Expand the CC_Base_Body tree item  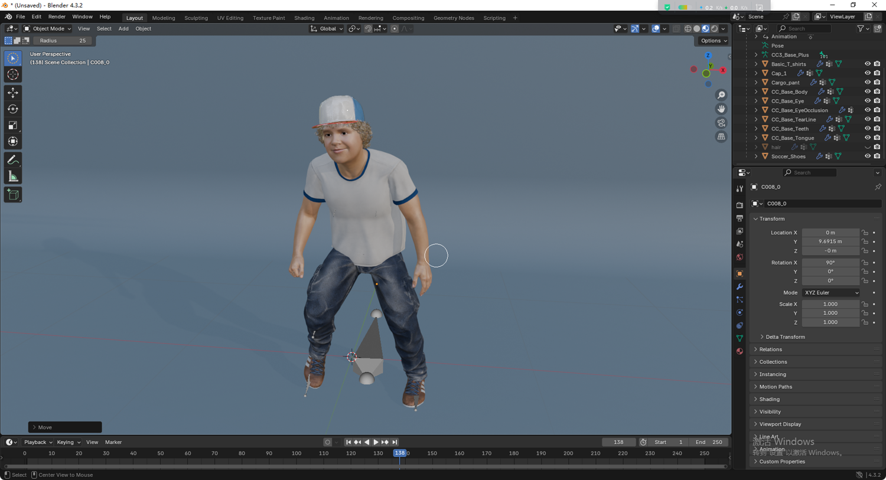click(756, 92)
